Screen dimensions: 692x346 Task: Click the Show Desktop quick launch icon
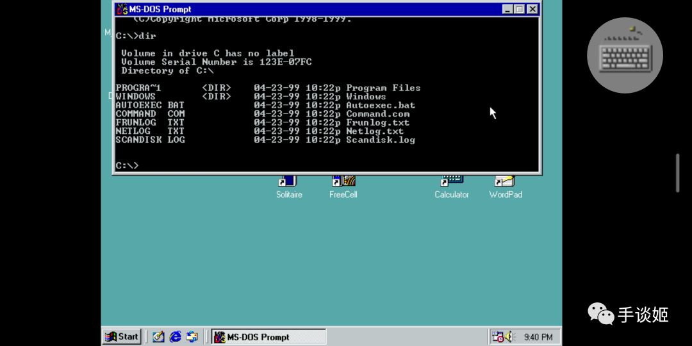tap(158, 337)
